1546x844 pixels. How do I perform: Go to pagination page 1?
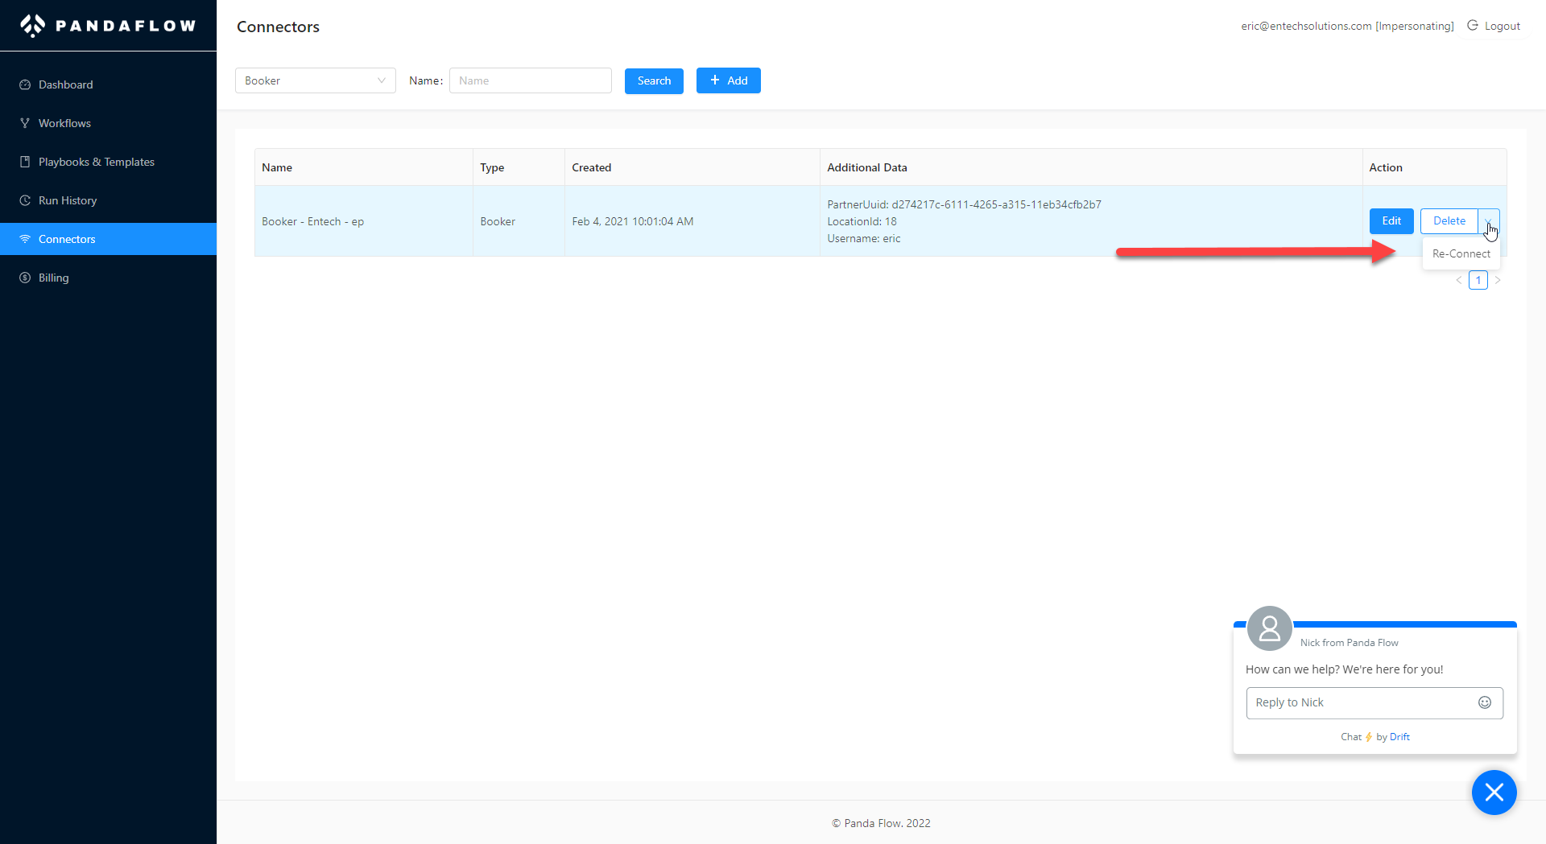click(x=1478, y=280)
